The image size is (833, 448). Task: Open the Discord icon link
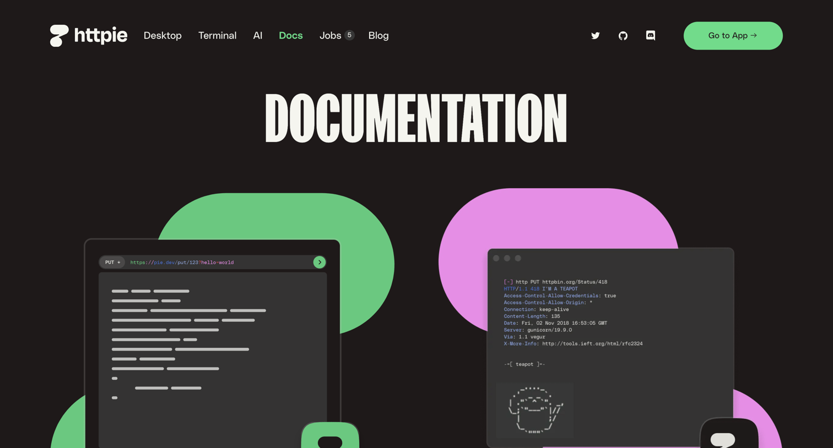[x=651, y=36]
